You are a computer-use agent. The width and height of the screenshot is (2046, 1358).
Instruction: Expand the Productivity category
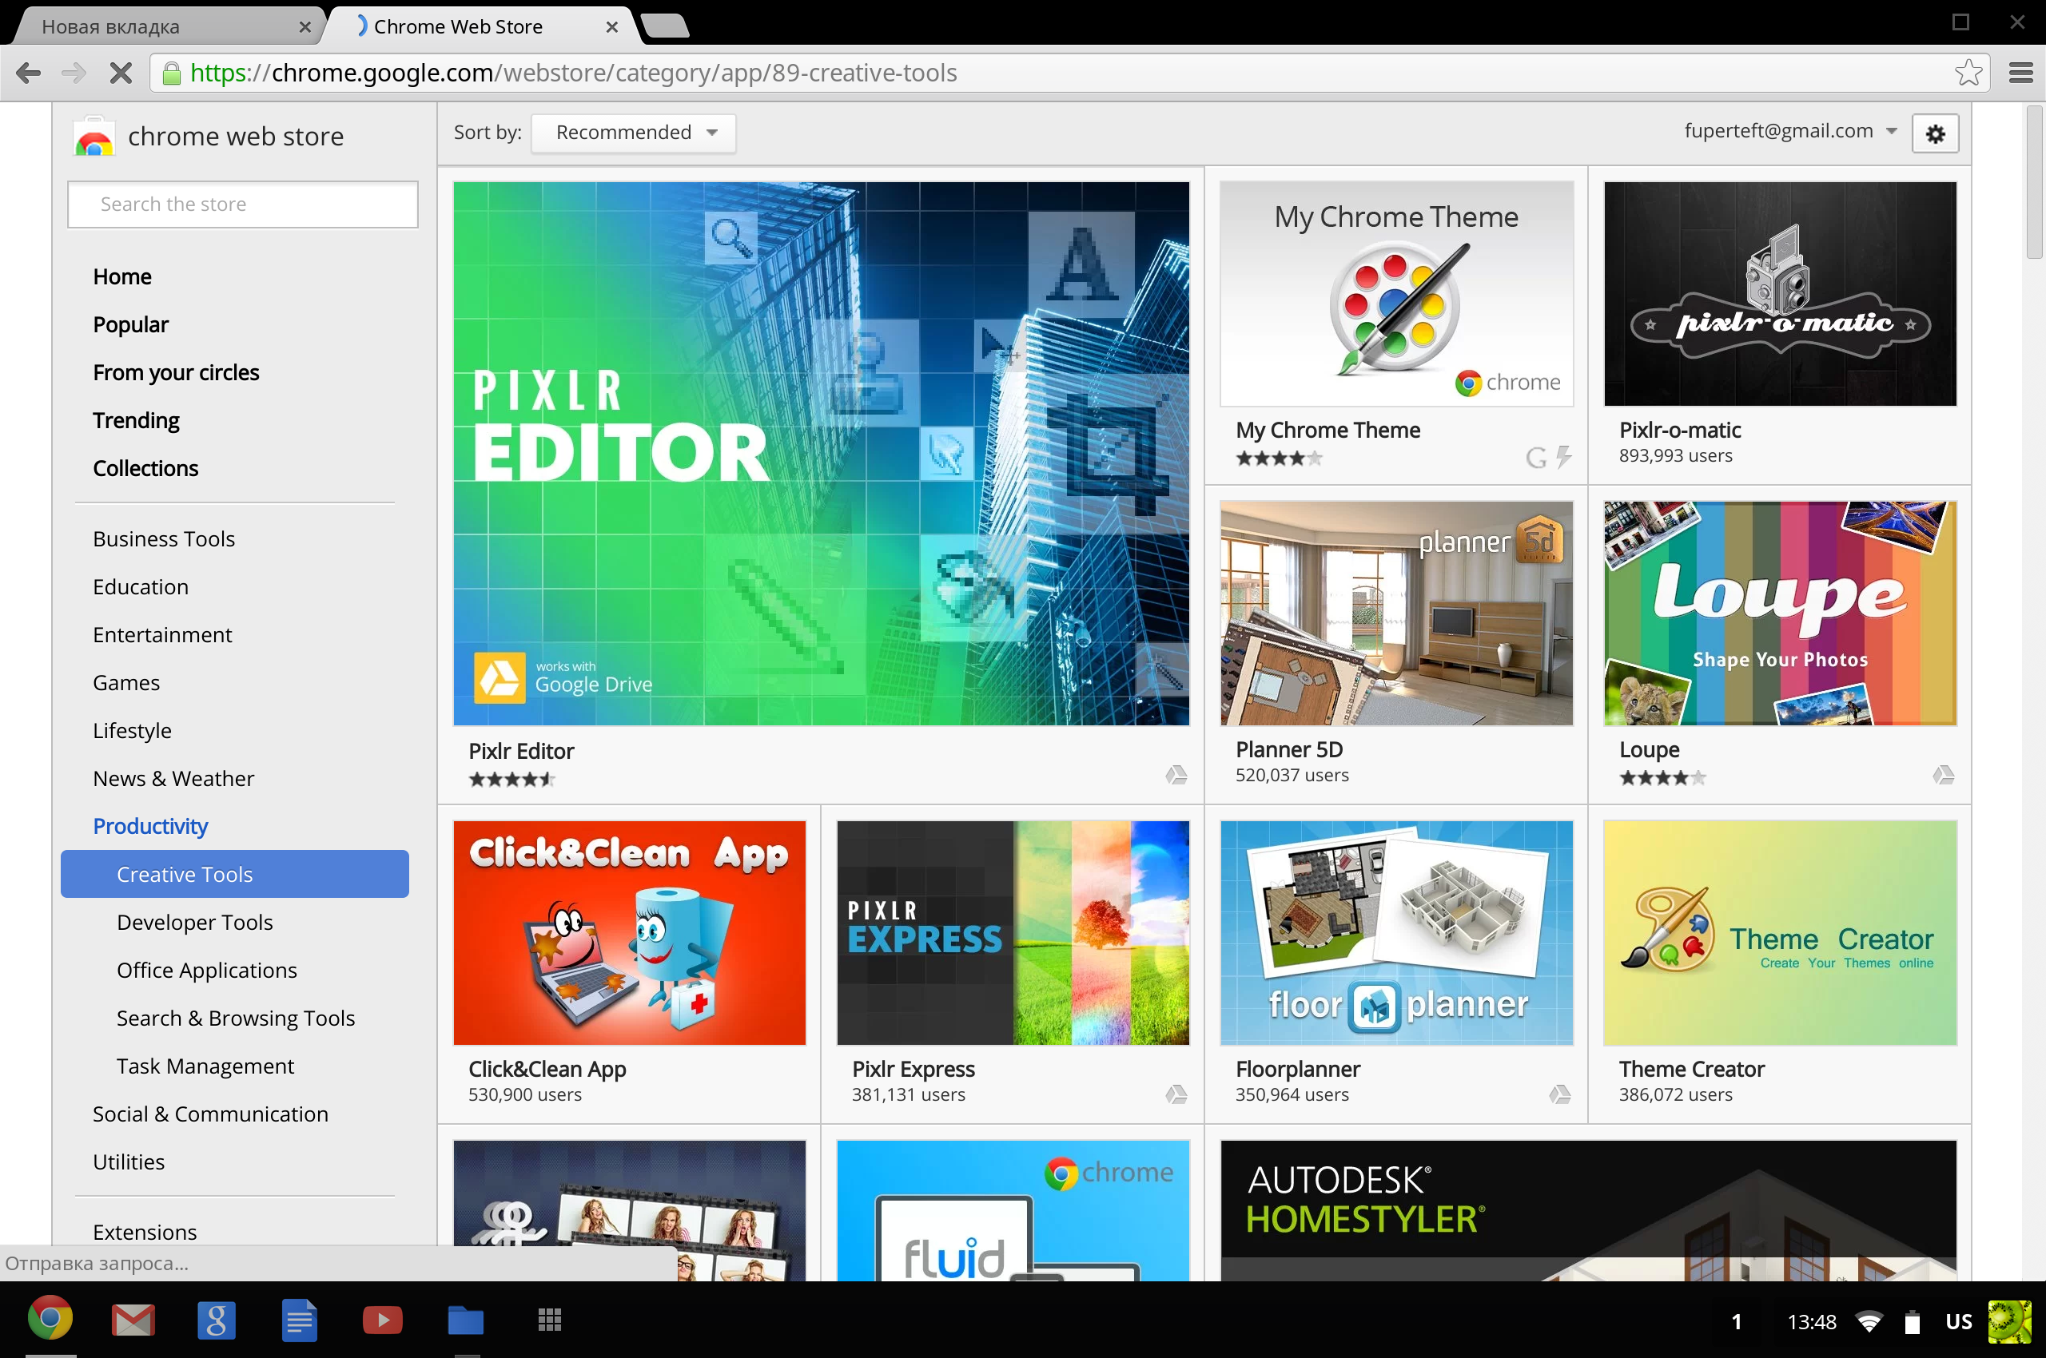[x=150, y=826]
